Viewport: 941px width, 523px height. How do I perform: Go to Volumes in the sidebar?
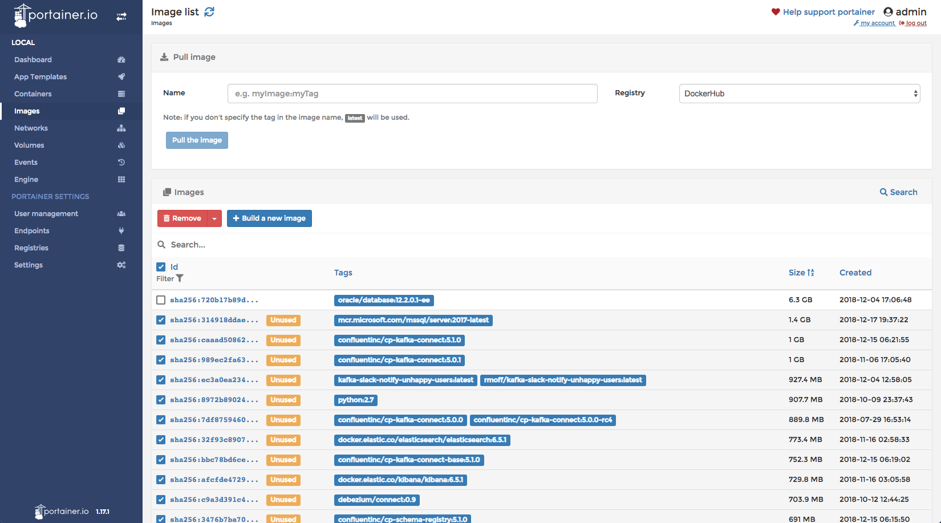[29, 145]
